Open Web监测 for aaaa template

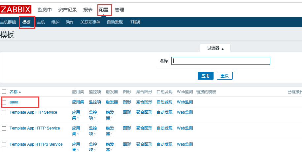(185, 102)
